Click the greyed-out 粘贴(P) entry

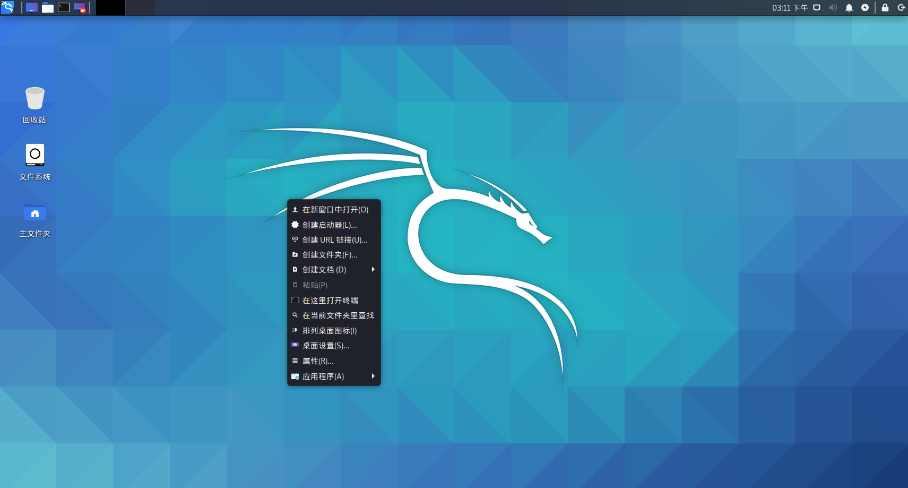[x=334, y=285]
